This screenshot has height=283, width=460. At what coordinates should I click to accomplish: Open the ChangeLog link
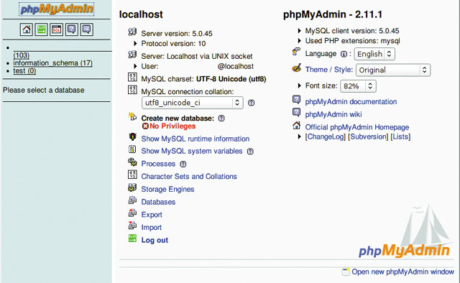point(326,136)
